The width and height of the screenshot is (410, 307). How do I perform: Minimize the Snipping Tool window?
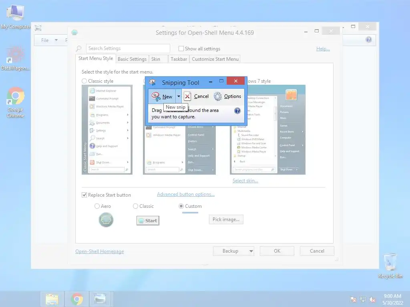pos(211,82)
